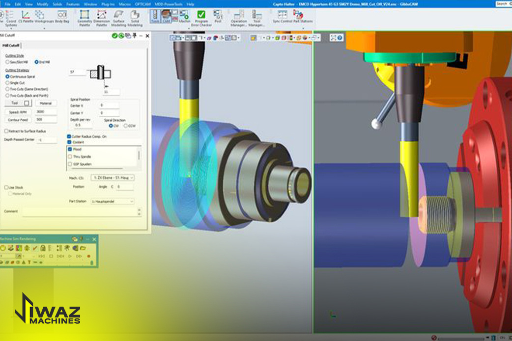Open the OPTICAM menu
Screen dimensions: 512x341
click(x=142, y=4)
